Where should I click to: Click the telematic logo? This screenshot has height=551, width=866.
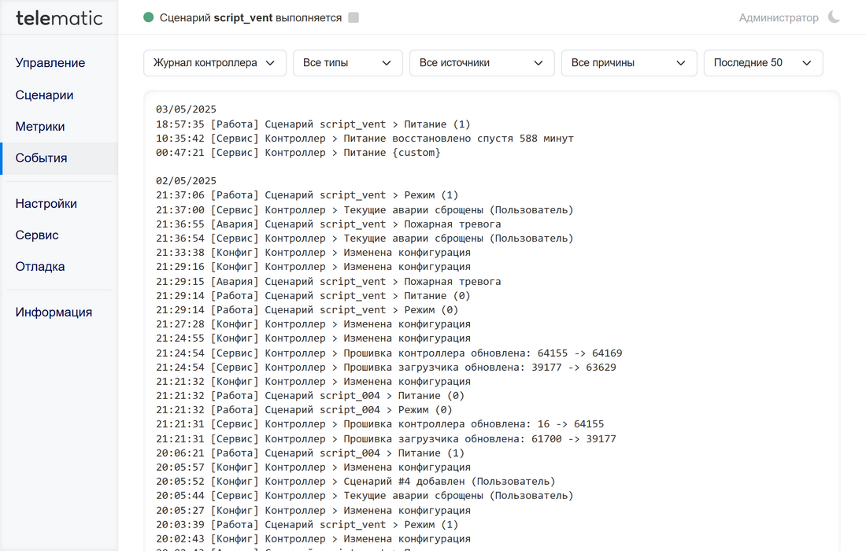59,17
